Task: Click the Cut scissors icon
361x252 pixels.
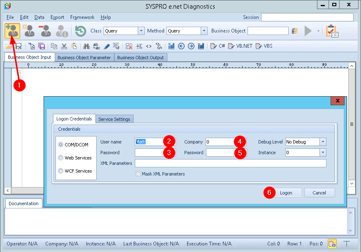Action: point(64,46)
